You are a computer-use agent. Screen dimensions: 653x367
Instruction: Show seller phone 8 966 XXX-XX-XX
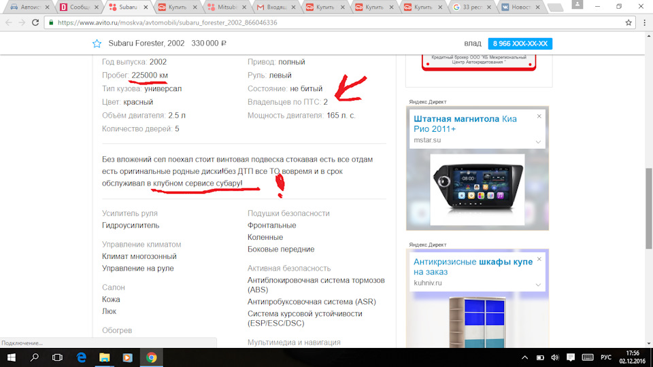coord(520,43)
